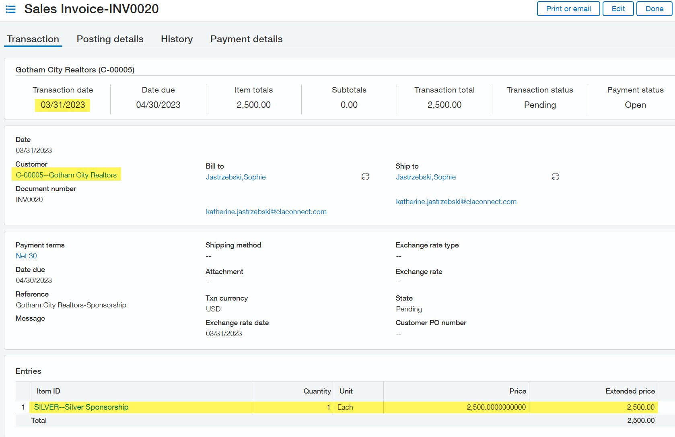Click the highlighted transaction date 03/31/2023

(63, 105)
